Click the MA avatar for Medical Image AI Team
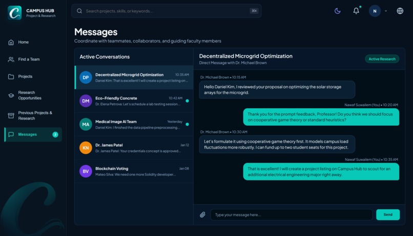 [x=86, y=125]
